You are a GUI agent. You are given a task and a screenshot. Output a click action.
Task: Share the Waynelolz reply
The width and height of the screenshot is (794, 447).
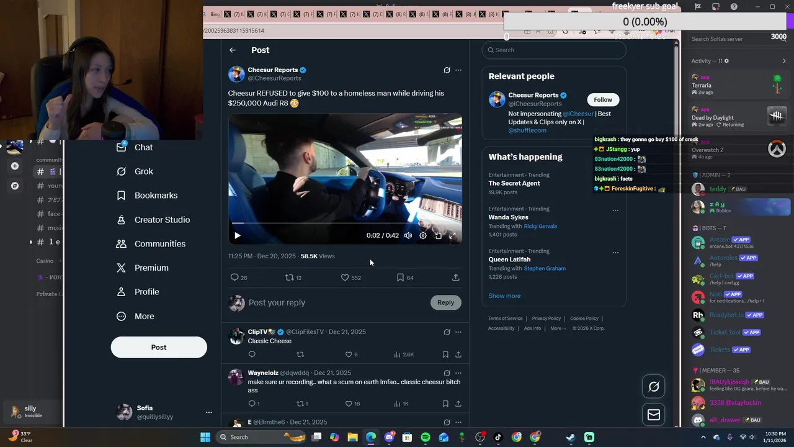pyautogui.click(x=458, y=404)
